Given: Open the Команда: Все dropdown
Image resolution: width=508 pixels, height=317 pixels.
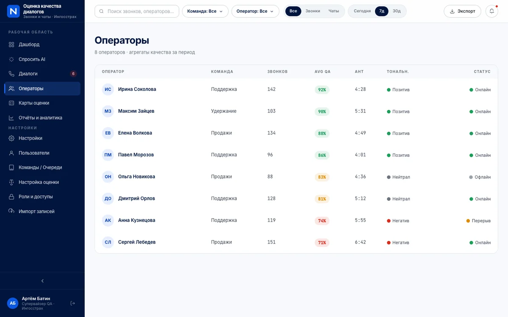Looking at the screenshot, I should point(205,11).
